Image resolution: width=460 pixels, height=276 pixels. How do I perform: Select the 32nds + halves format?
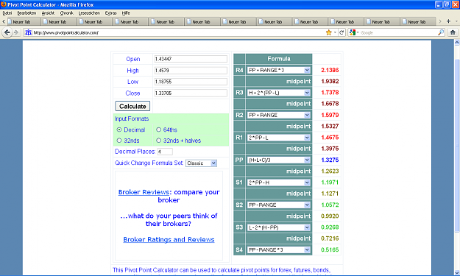coord(159,141)
